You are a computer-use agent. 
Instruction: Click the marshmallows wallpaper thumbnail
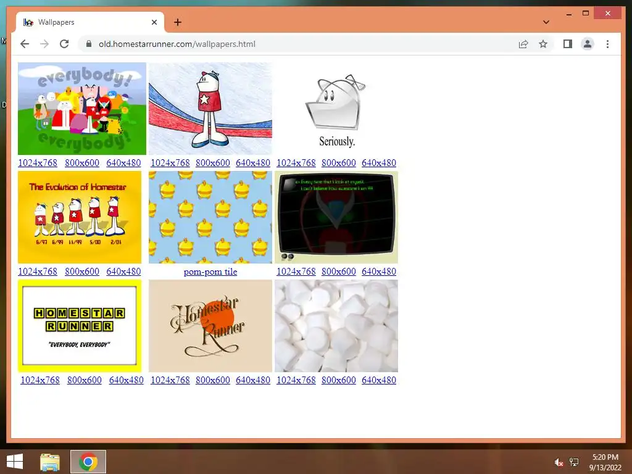click(x=336, y=326)
